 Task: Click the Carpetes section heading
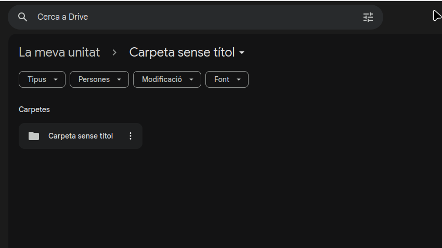point(34,109)
